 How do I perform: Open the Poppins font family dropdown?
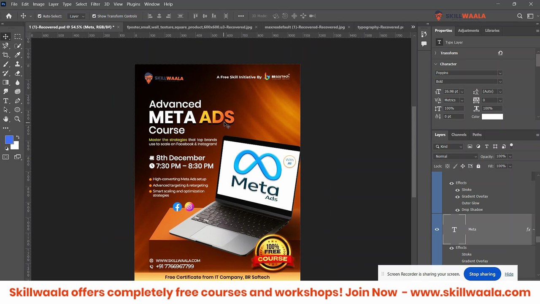pyautogui.click(x=469, y=73)
